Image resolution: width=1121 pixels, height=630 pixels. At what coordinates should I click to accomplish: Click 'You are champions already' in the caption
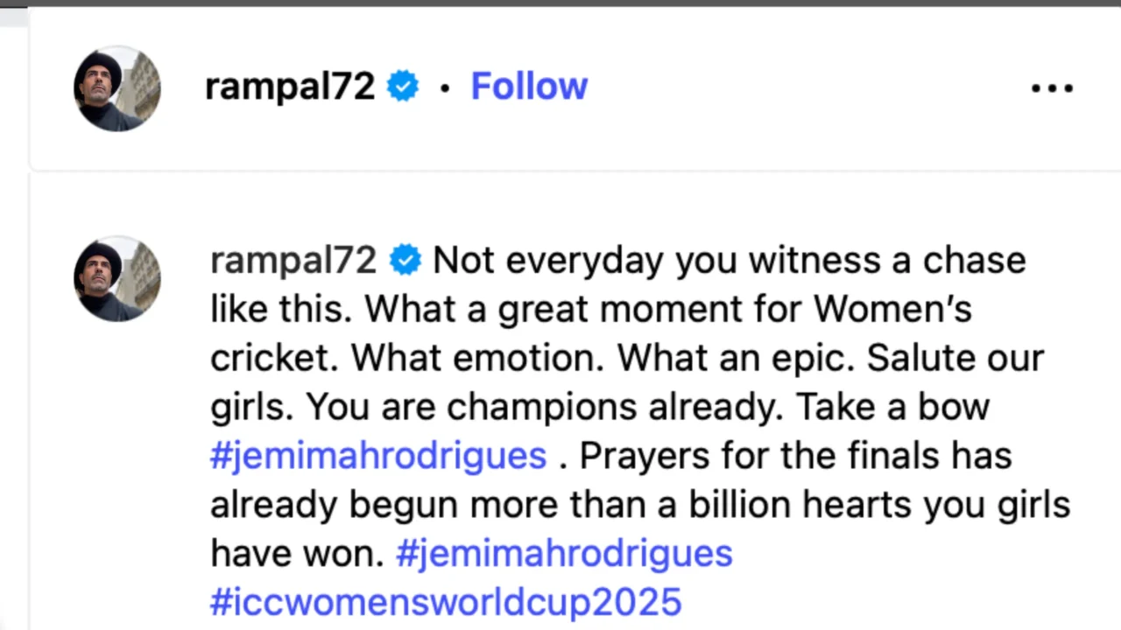click(x=543, y=407)
